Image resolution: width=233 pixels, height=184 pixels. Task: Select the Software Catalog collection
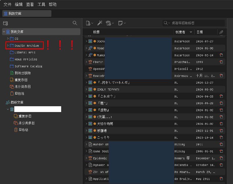pyautogui.click(x=28, y=66)
